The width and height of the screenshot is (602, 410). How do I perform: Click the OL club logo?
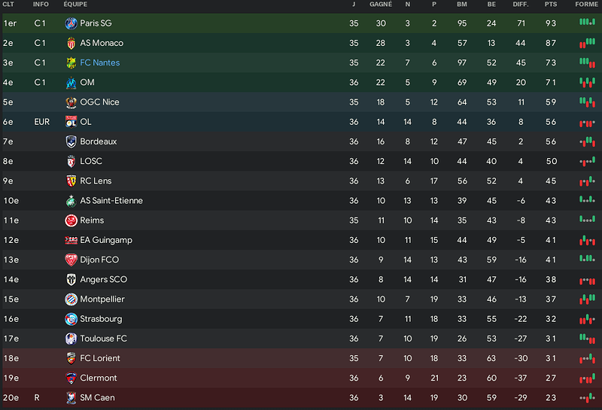coord(71,122)
